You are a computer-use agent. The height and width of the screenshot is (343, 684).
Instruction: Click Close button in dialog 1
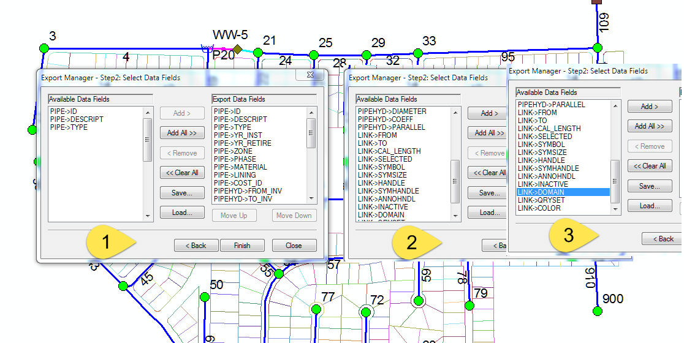click(294, 246)
